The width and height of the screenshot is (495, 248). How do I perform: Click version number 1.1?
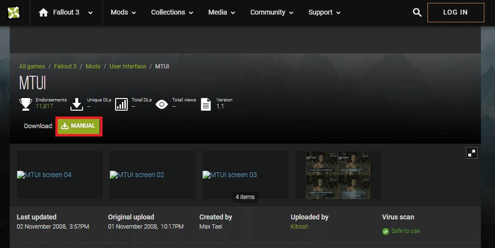220,106
